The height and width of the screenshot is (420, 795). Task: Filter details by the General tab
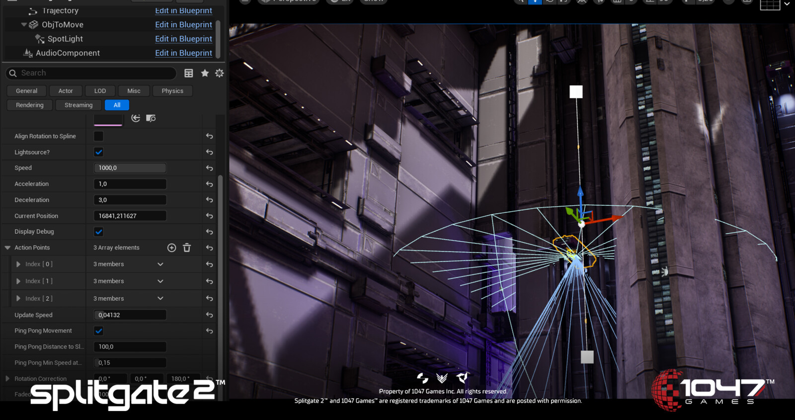(x=26, y=91)
